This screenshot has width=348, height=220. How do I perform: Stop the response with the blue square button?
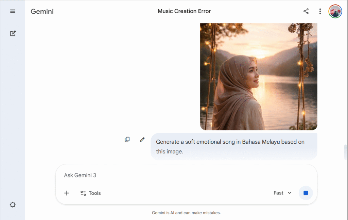(306, 193)
